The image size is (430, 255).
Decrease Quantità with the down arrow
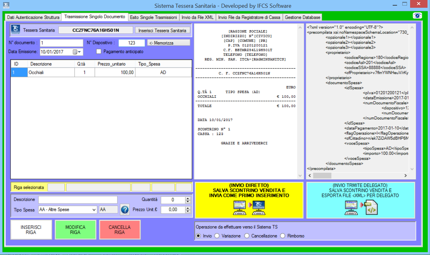pyautogui.click(x=187, y=202)
